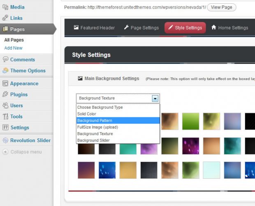255x206 pixels.
Task: Click the Media icon in sidebar
Action: point(5,7)
